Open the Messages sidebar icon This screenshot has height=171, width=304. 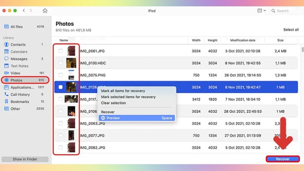(x=6, y=59)
